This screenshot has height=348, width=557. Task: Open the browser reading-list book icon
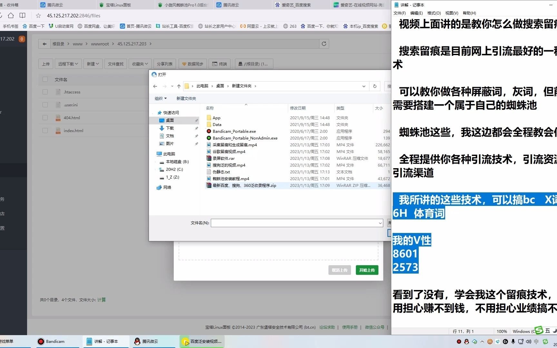[22, 15]
